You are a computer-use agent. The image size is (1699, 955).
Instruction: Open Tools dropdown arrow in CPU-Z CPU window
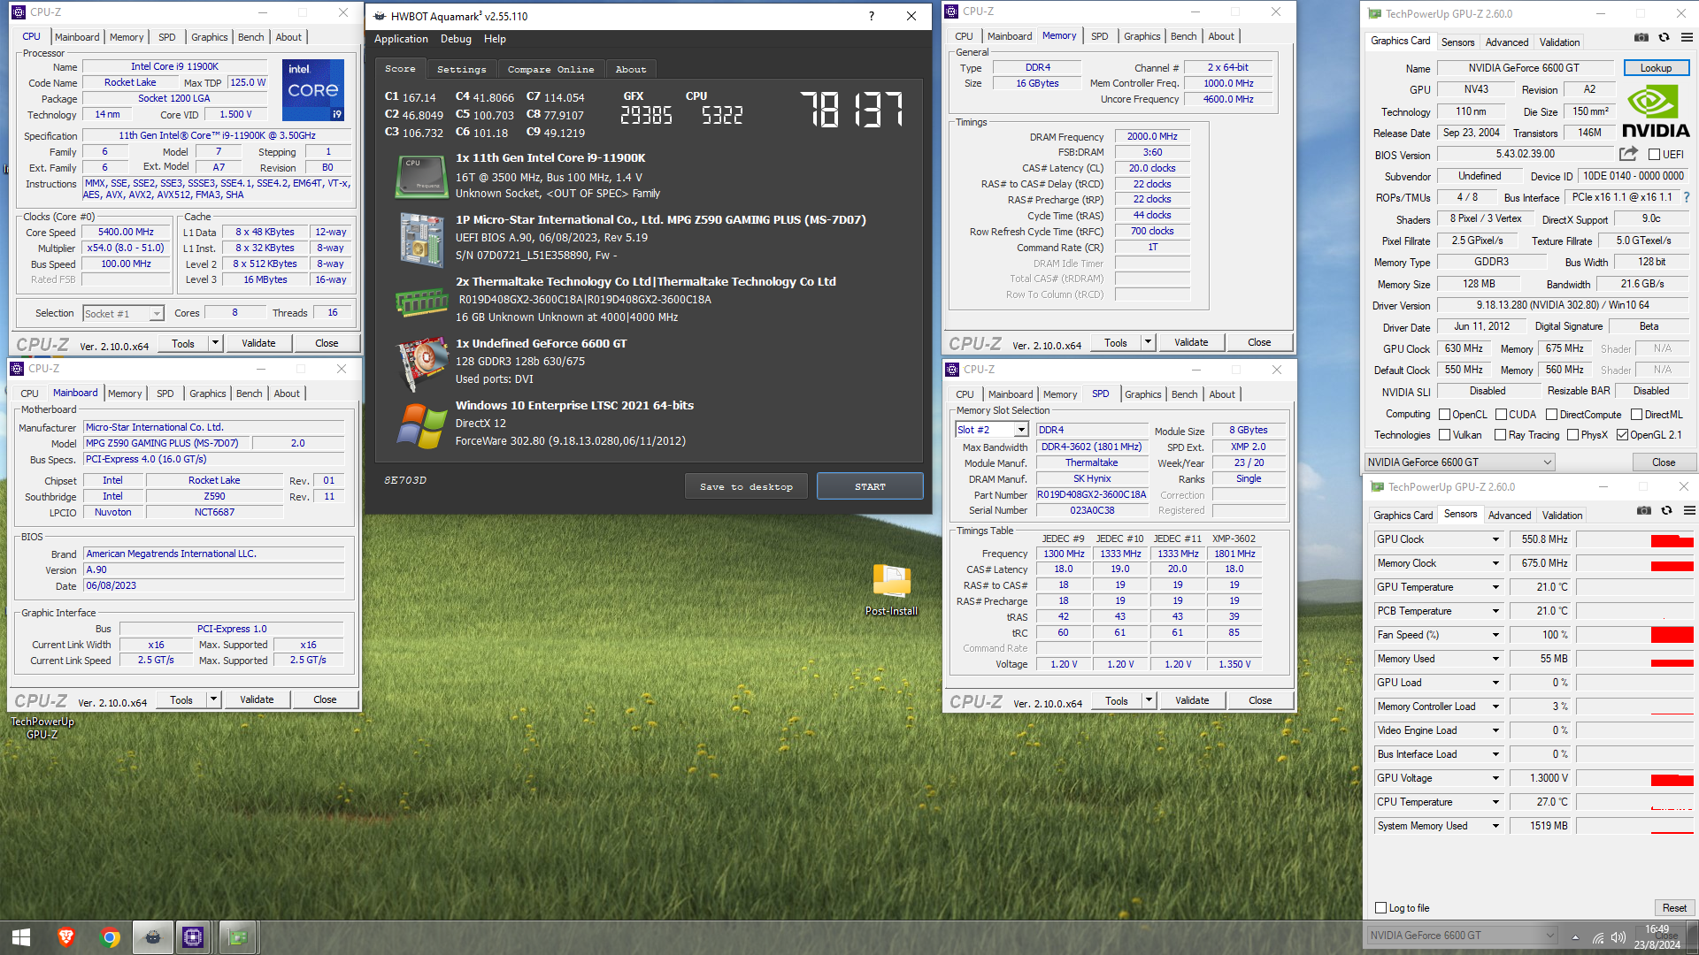point(215,343)
